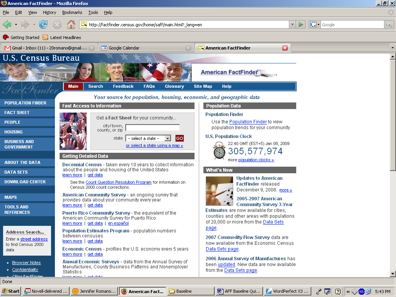Open the Windows Start button
396x297 pixels.
[10, 291]
